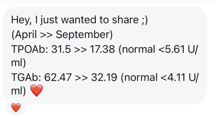Screen dimensions: 216x117
Task: Click the red heart emoji inside the message
Action: [x=36, y=91]
